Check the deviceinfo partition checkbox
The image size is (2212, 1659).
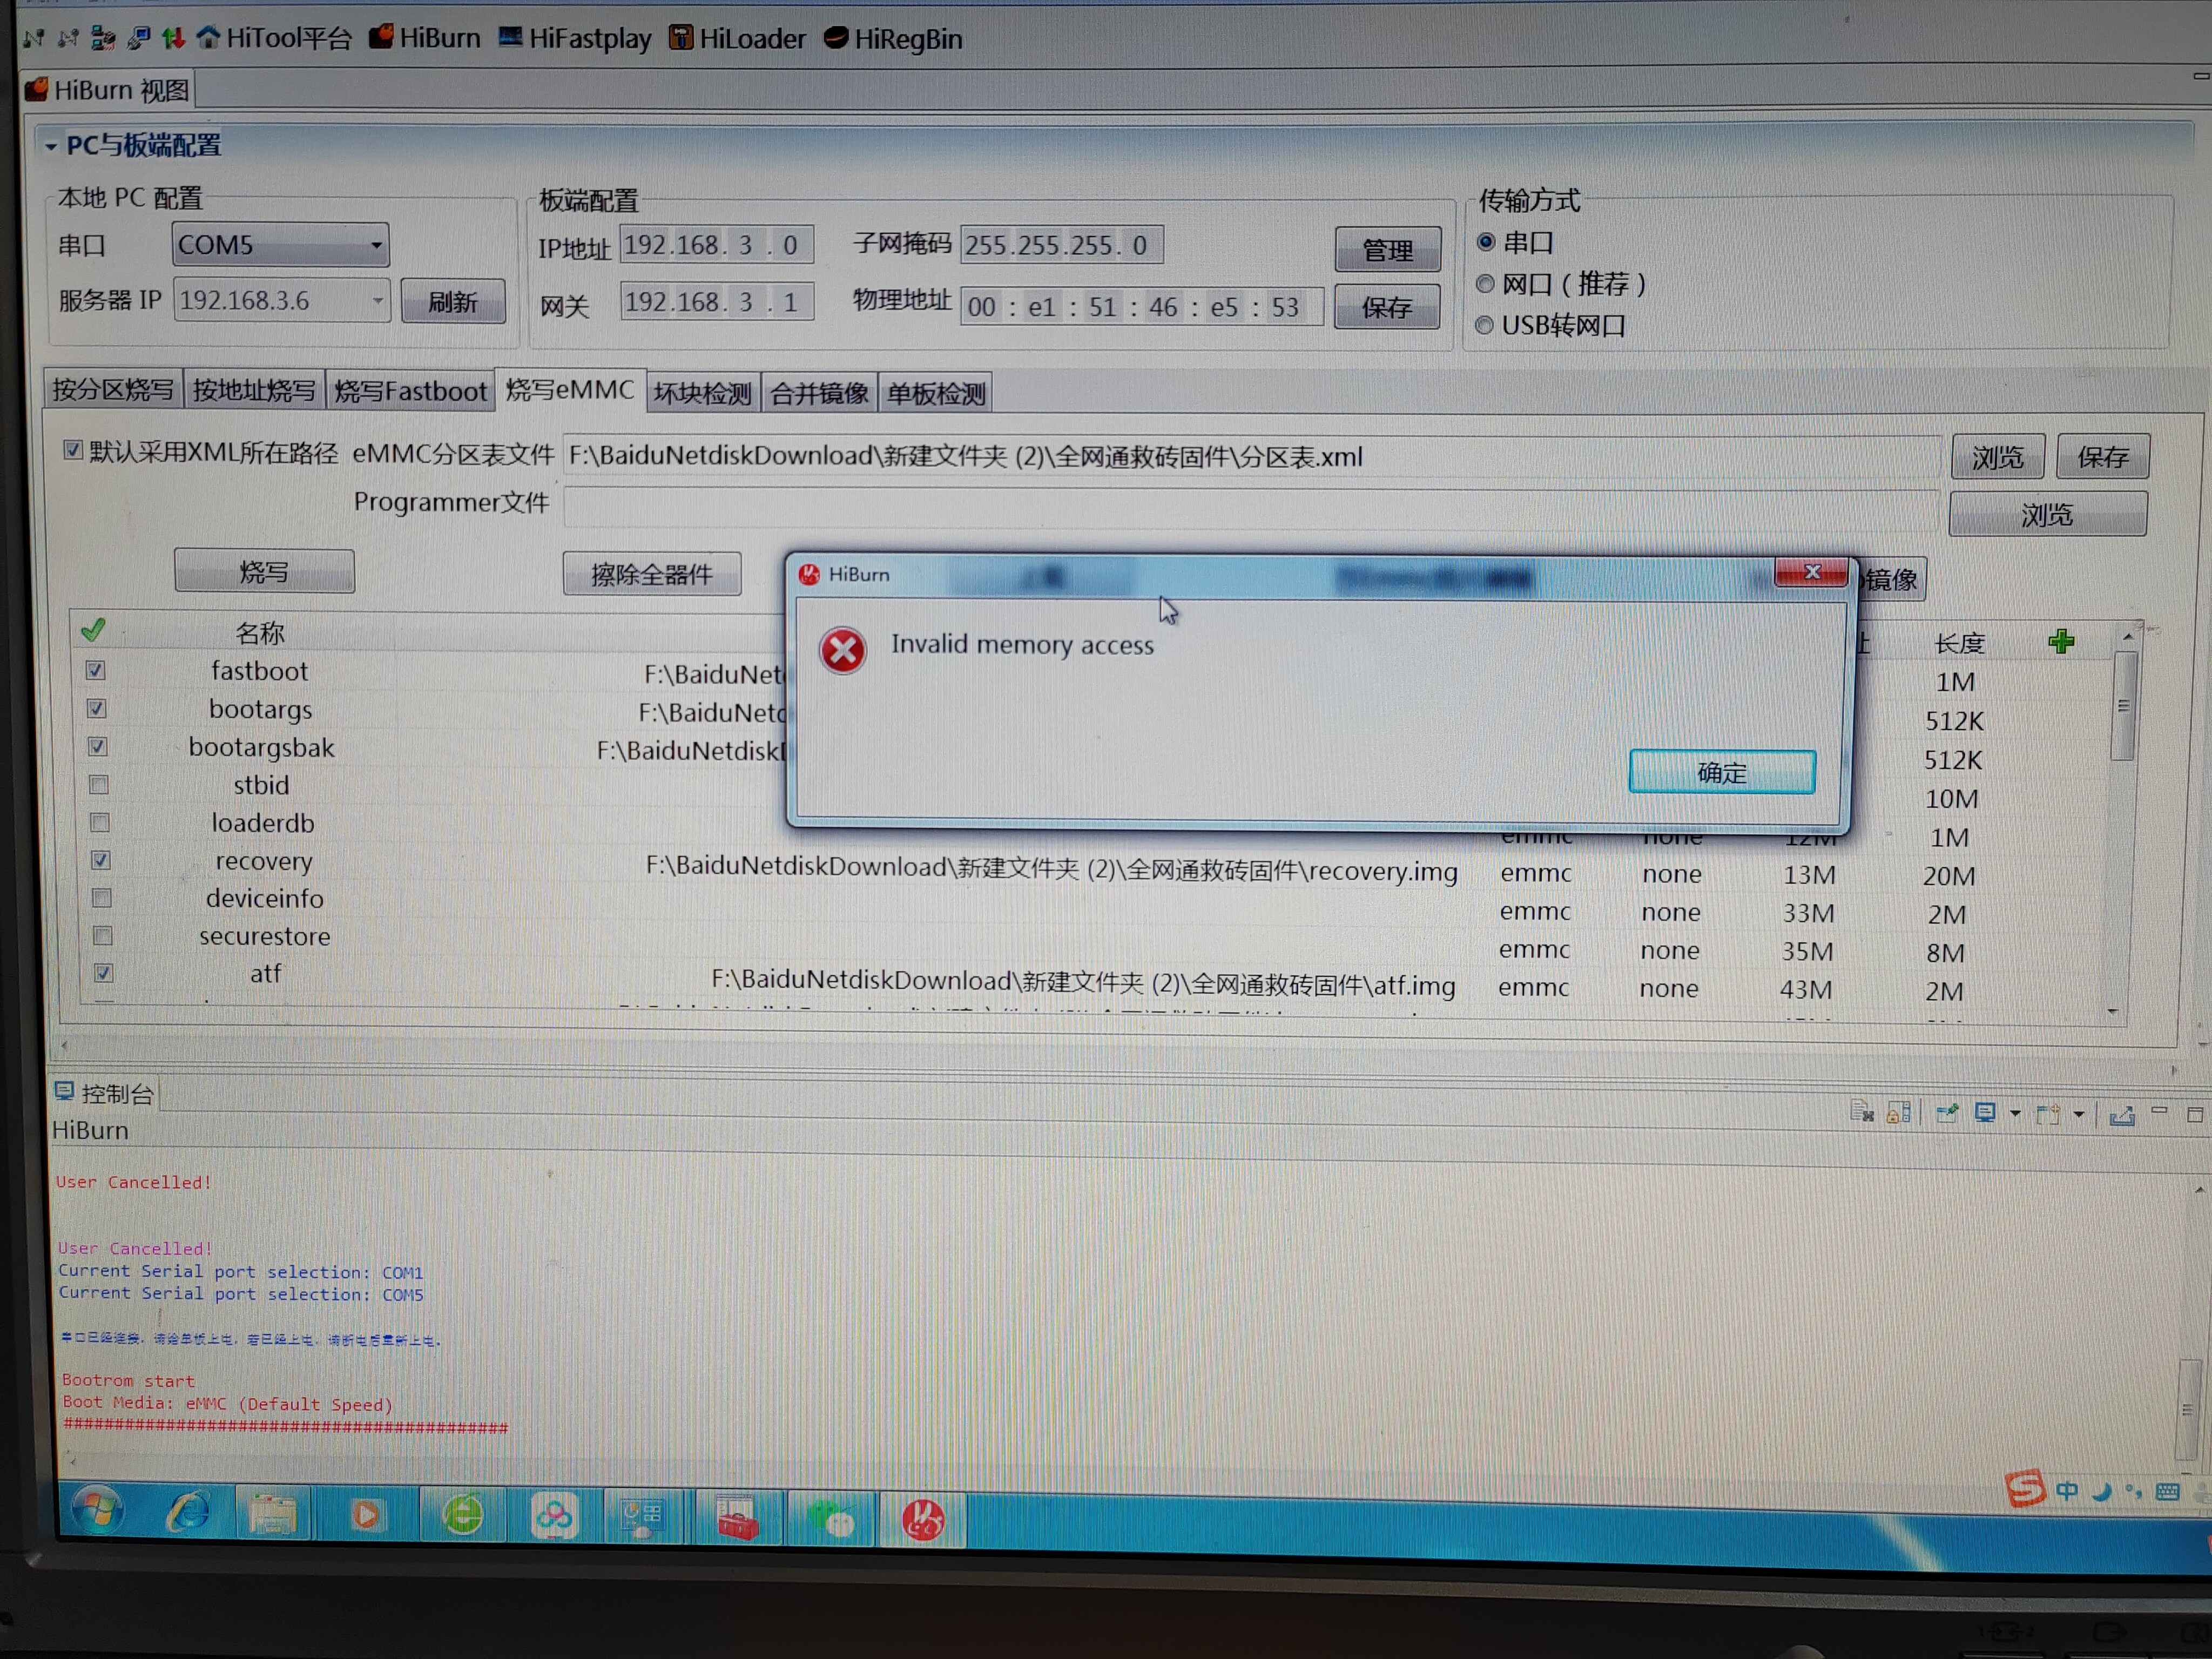point(101,898)
